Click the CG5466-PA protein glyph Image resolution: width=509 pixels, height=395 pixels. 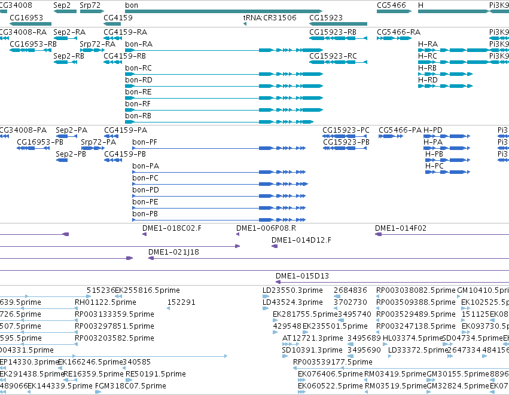(391, 136)
